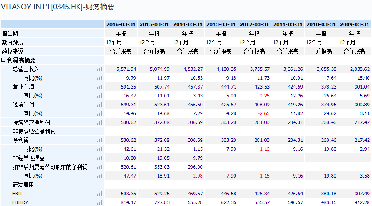Click the EBITDA row label
The height and width of the screenshot is (206, 372).
(x=20, y=202)
